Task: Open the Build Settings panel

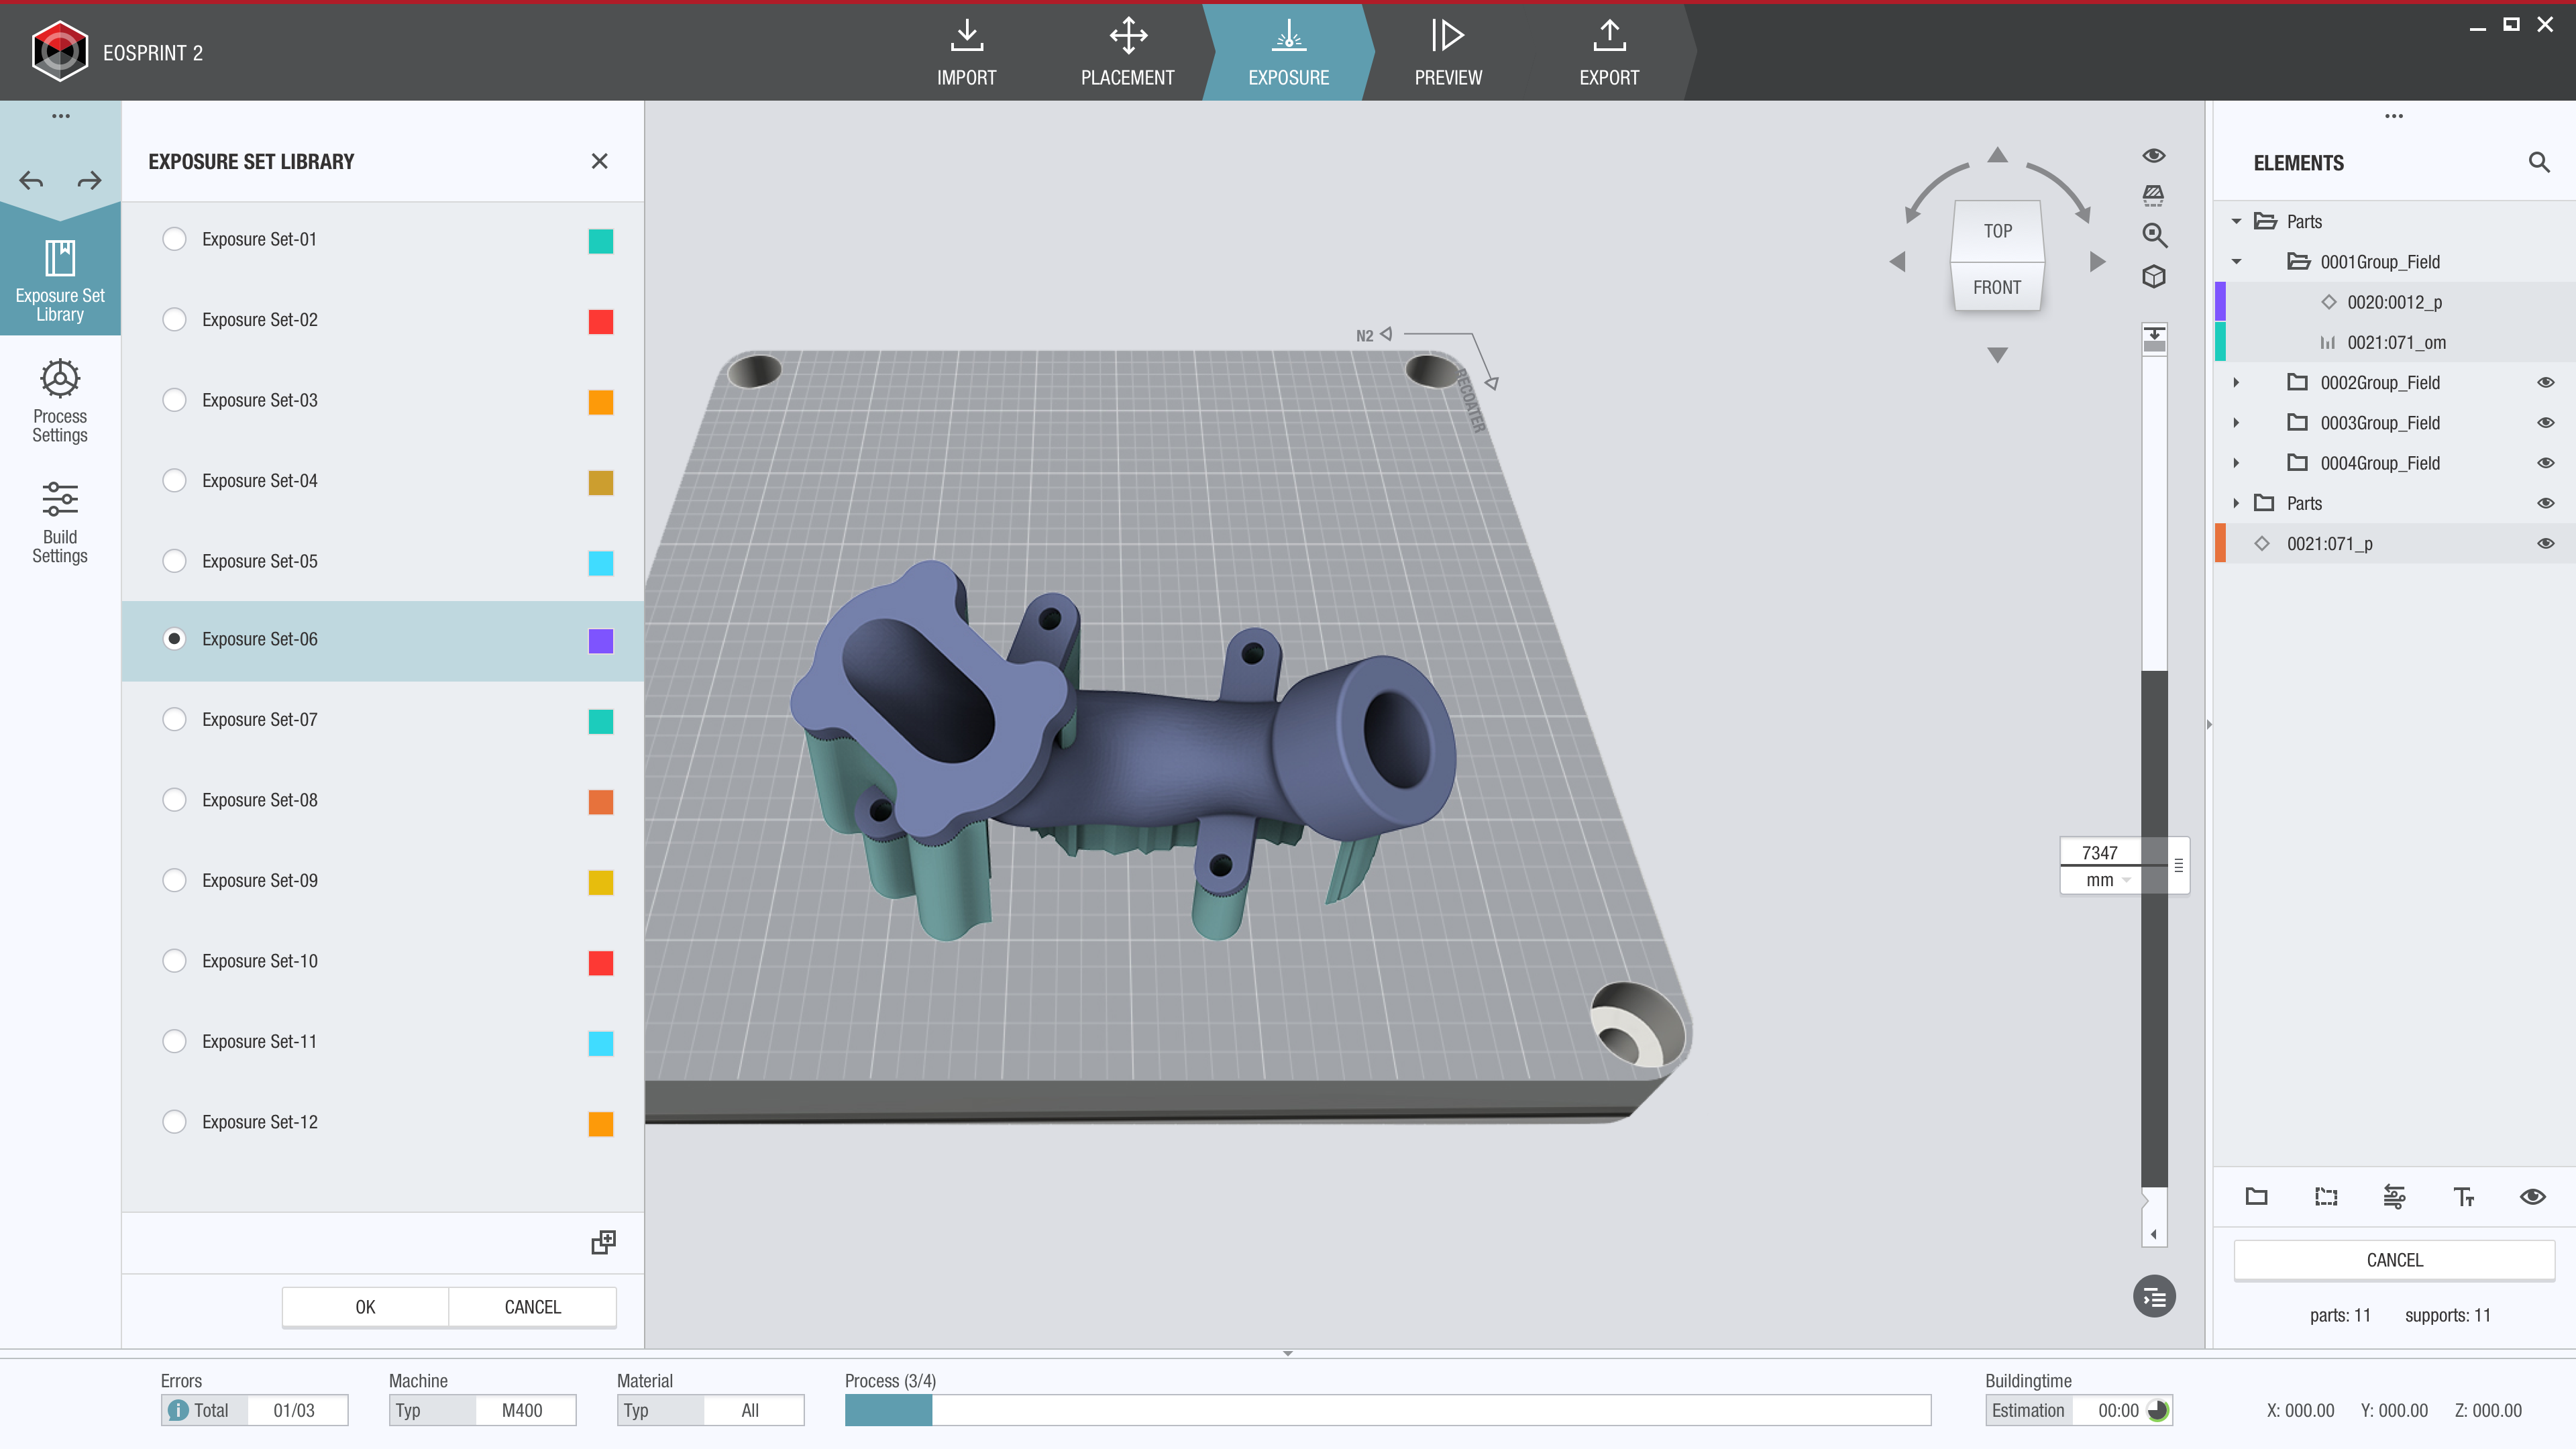Action: (x=60, y=520)
